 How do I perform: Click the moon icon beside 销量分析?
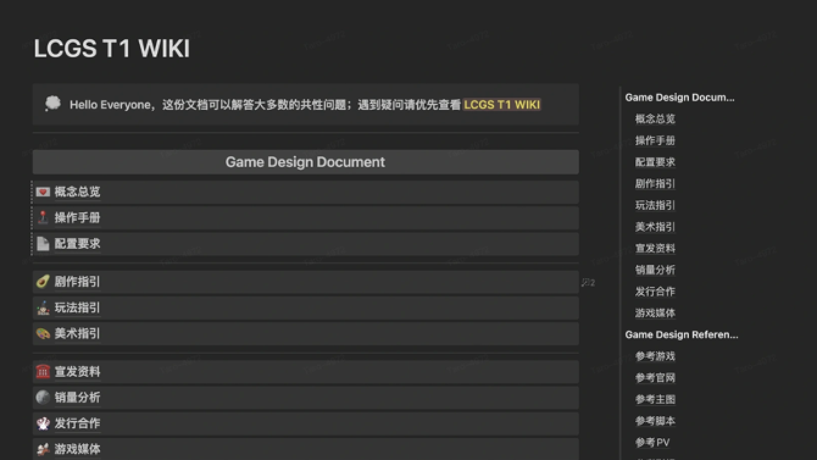(x=43, y=398)
